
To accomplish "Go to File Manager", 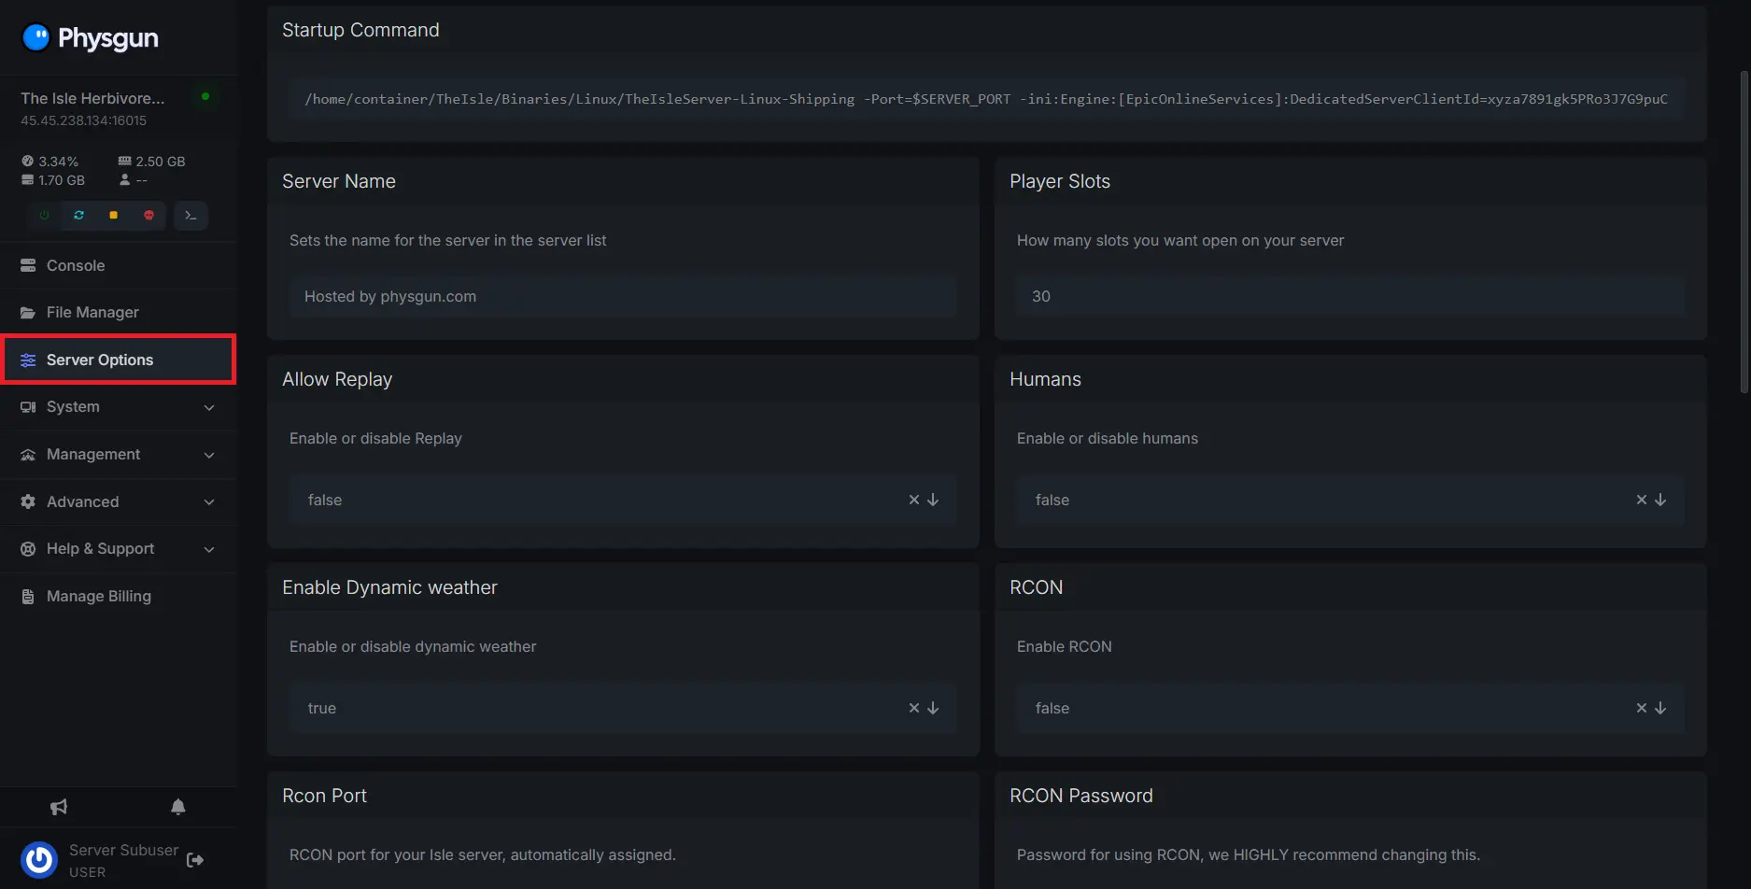I will [x=92, y=312].
